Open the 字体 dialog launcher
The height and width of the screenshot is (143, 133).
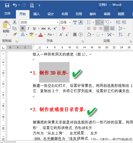pos(83,42)
